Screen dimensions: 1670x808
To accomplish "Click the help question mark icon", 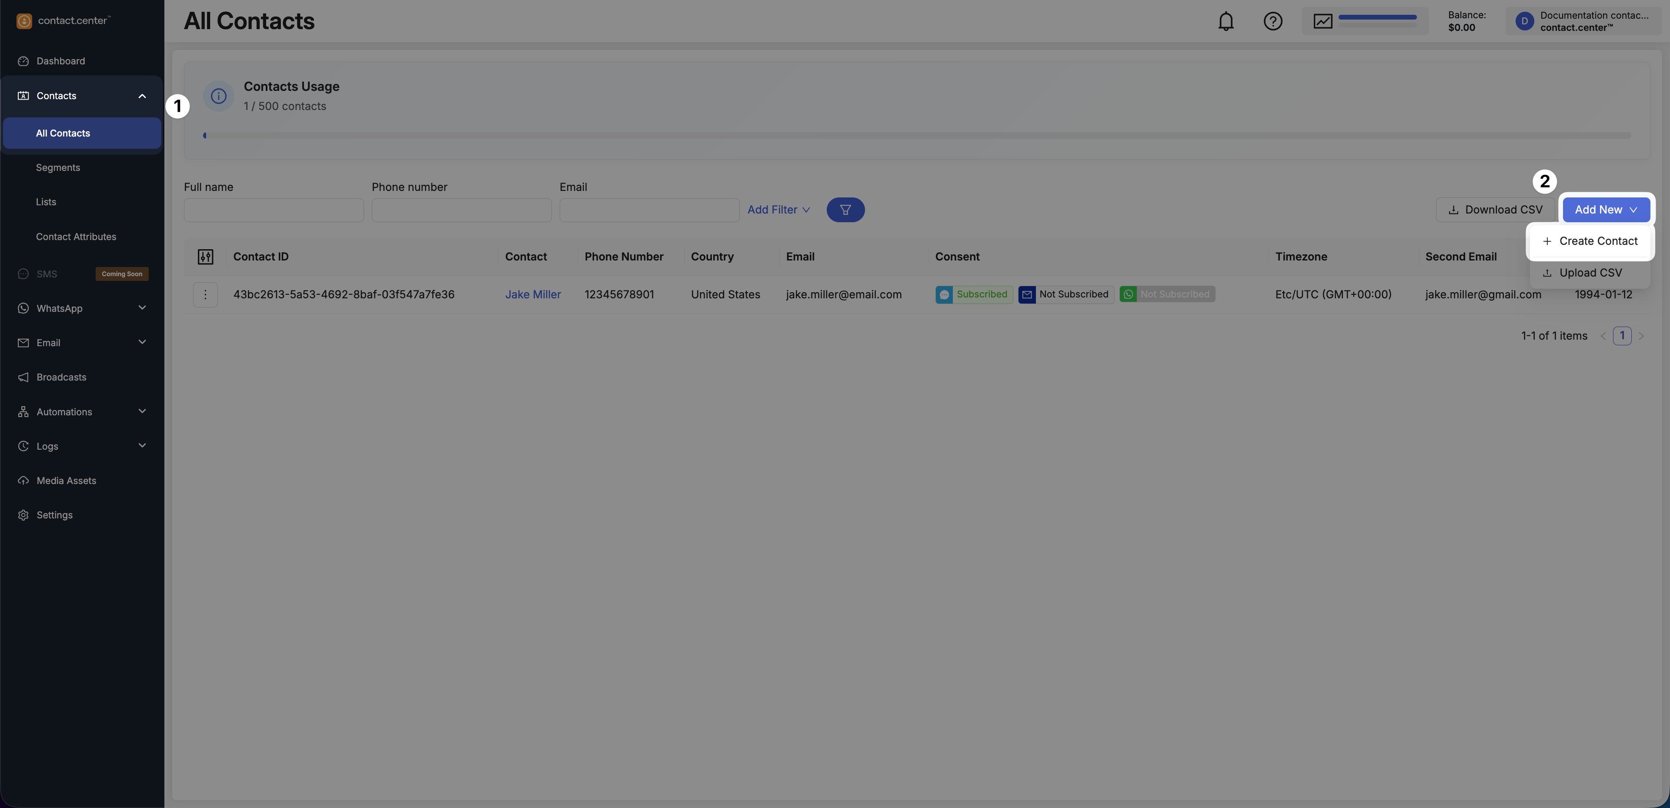I will point(1273,21).
